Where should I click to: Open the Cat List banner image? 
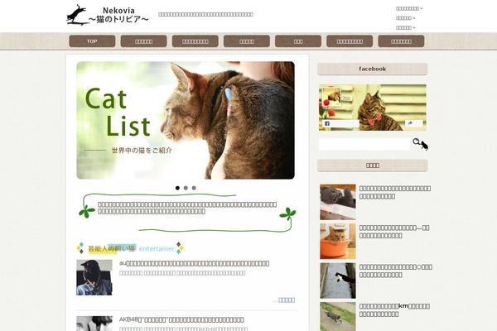(186, 120)
